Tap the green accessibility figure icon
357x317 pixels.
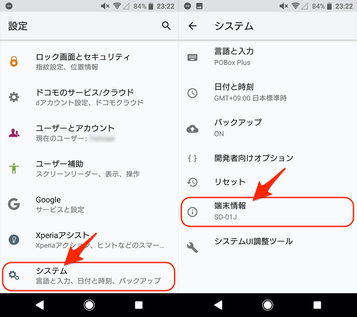point(14,169)
